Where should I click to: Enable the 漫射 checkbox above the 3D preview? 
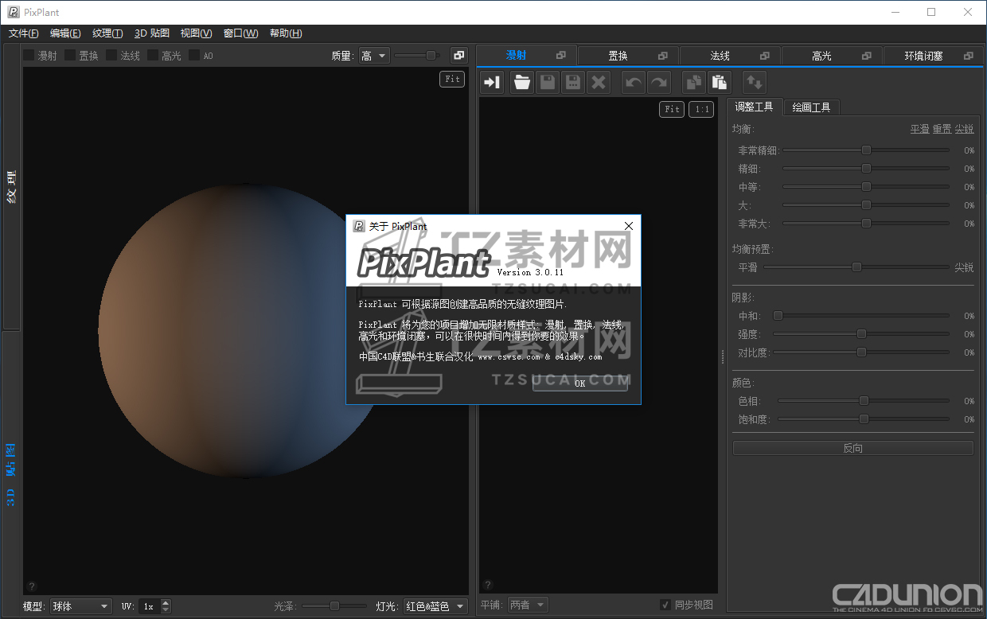pyautogui.click(x=29, y=56)
